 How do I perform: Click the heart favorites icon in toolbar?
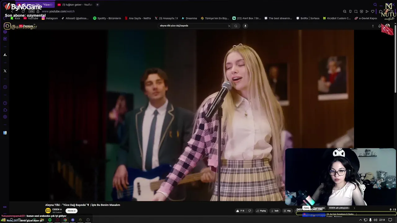(372, 11)
